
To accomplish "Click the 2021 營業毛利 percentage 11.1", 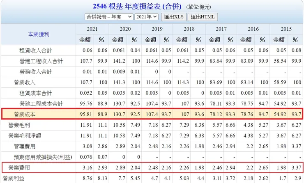I will pos(103,125).
